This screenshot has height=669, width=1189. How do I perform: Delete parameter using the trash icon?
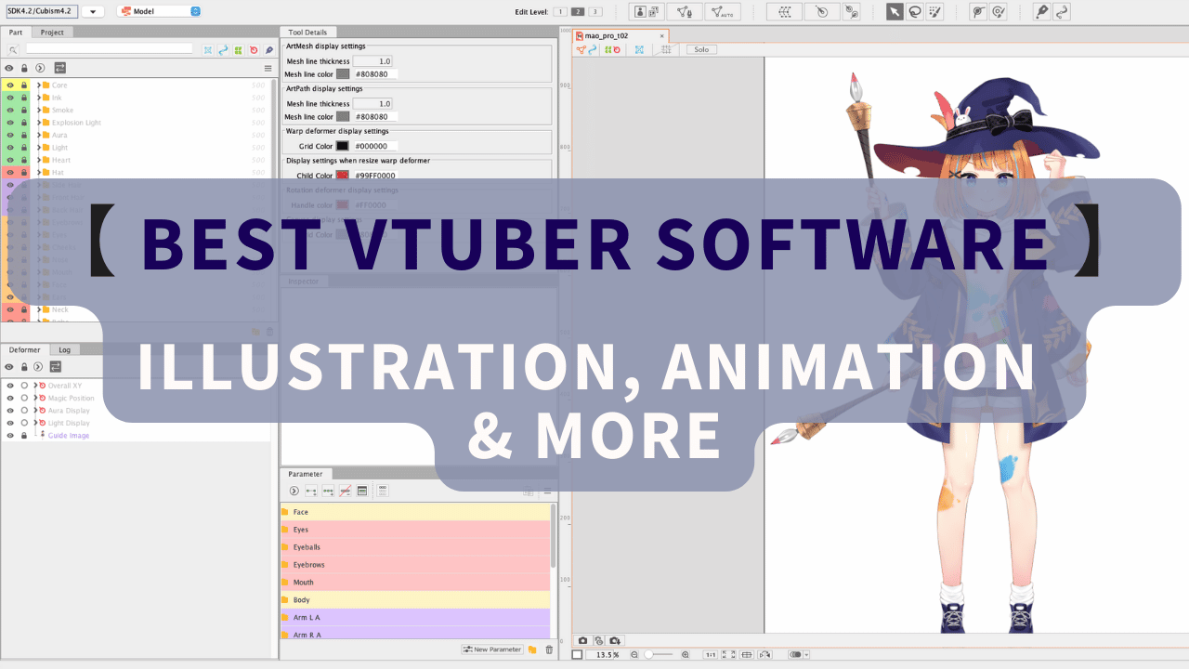(x=549, y=649)
